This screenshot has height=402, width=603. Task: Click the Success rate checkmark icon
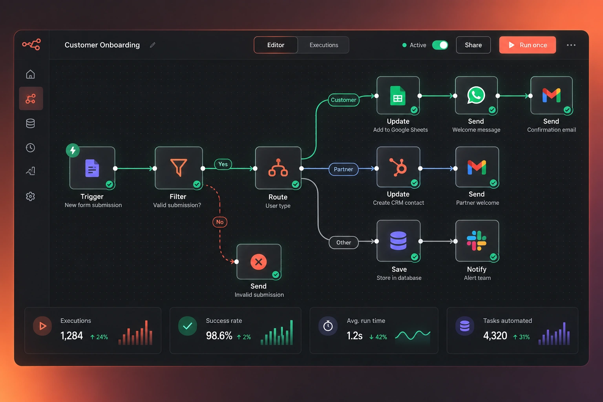pos(188,326)
